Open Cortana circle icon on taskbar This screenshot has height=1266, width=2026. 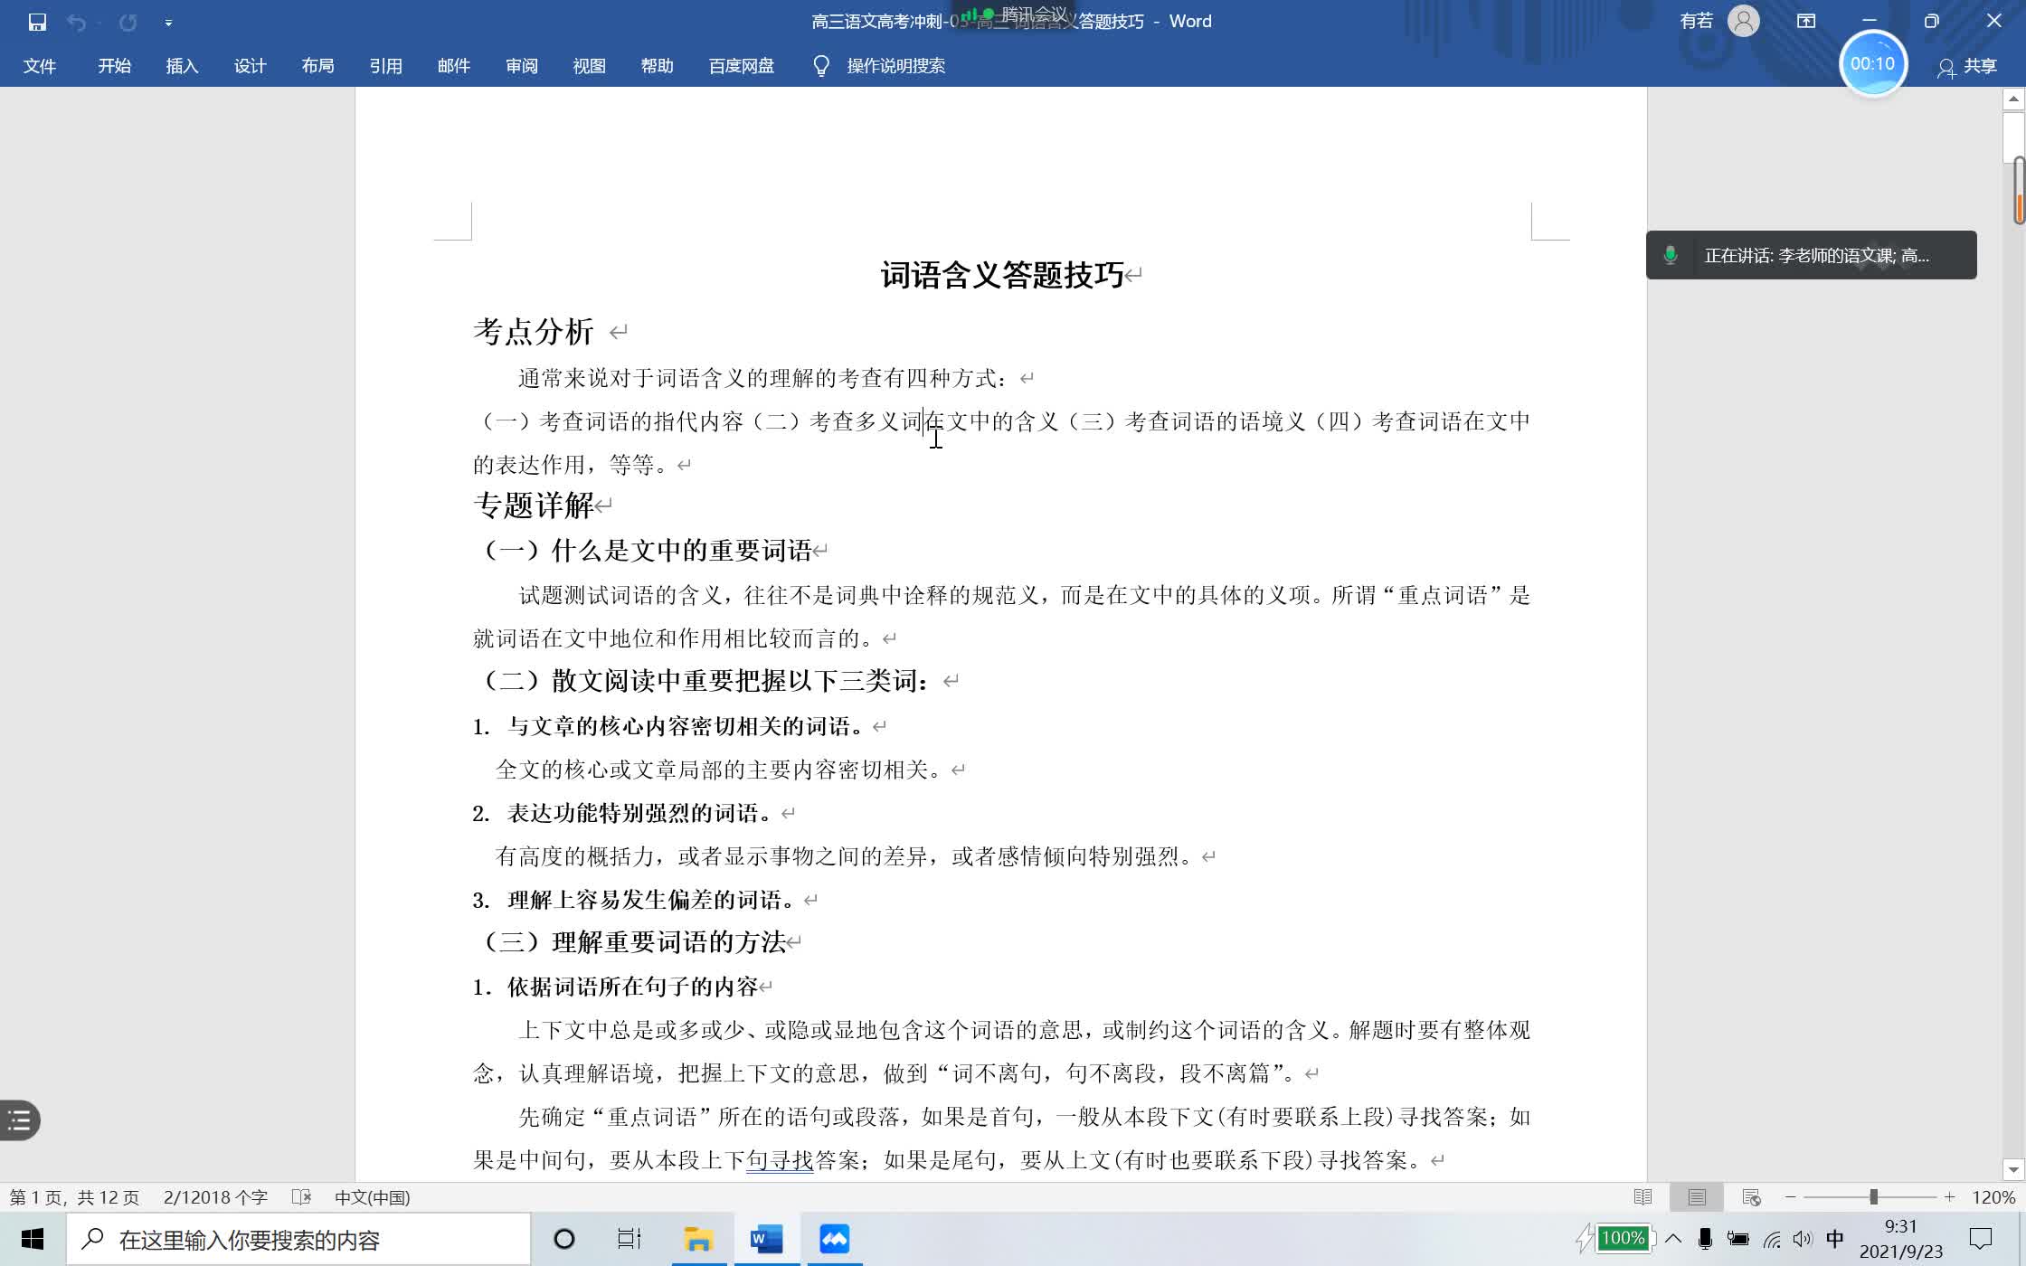(563, 1239)
